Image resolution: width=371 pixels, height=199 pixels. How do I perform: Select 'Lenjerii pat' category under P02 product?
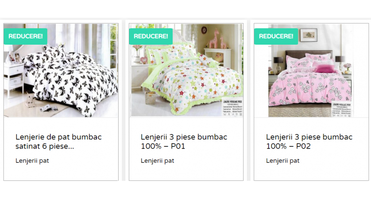pos(283,161)
